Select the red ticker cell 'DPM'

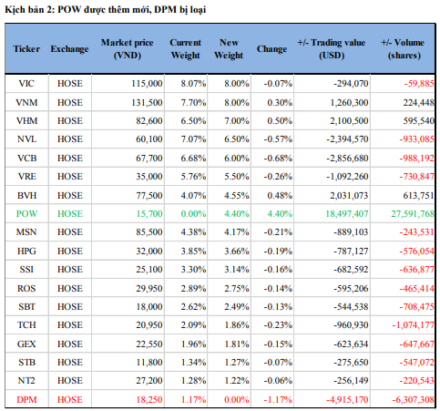26,400
